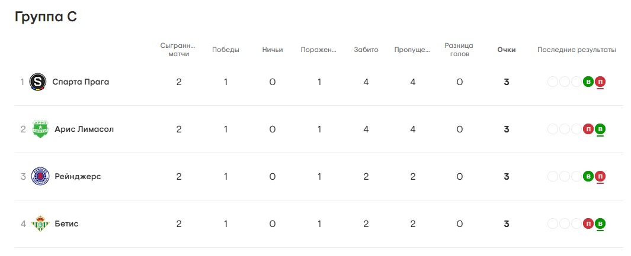
Task: Click the Разница голов column header
Action: 459,50
